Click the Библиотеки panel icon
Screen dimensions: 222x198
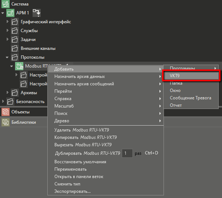click(5, 122)
